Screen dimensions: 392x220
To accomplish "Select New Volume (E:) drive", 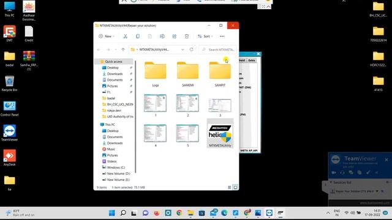I will tap(118, 180).
